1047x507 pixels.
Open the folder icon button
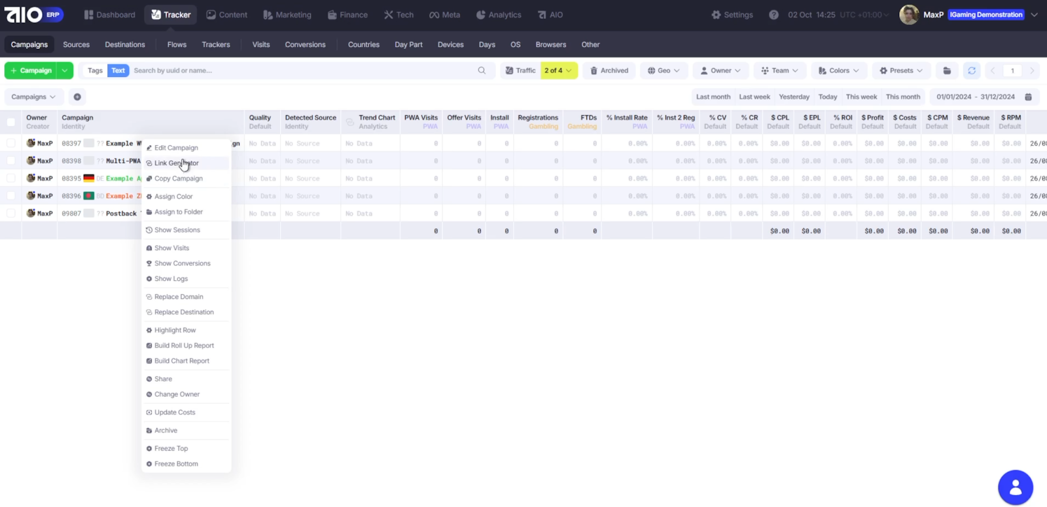(947, 71)
